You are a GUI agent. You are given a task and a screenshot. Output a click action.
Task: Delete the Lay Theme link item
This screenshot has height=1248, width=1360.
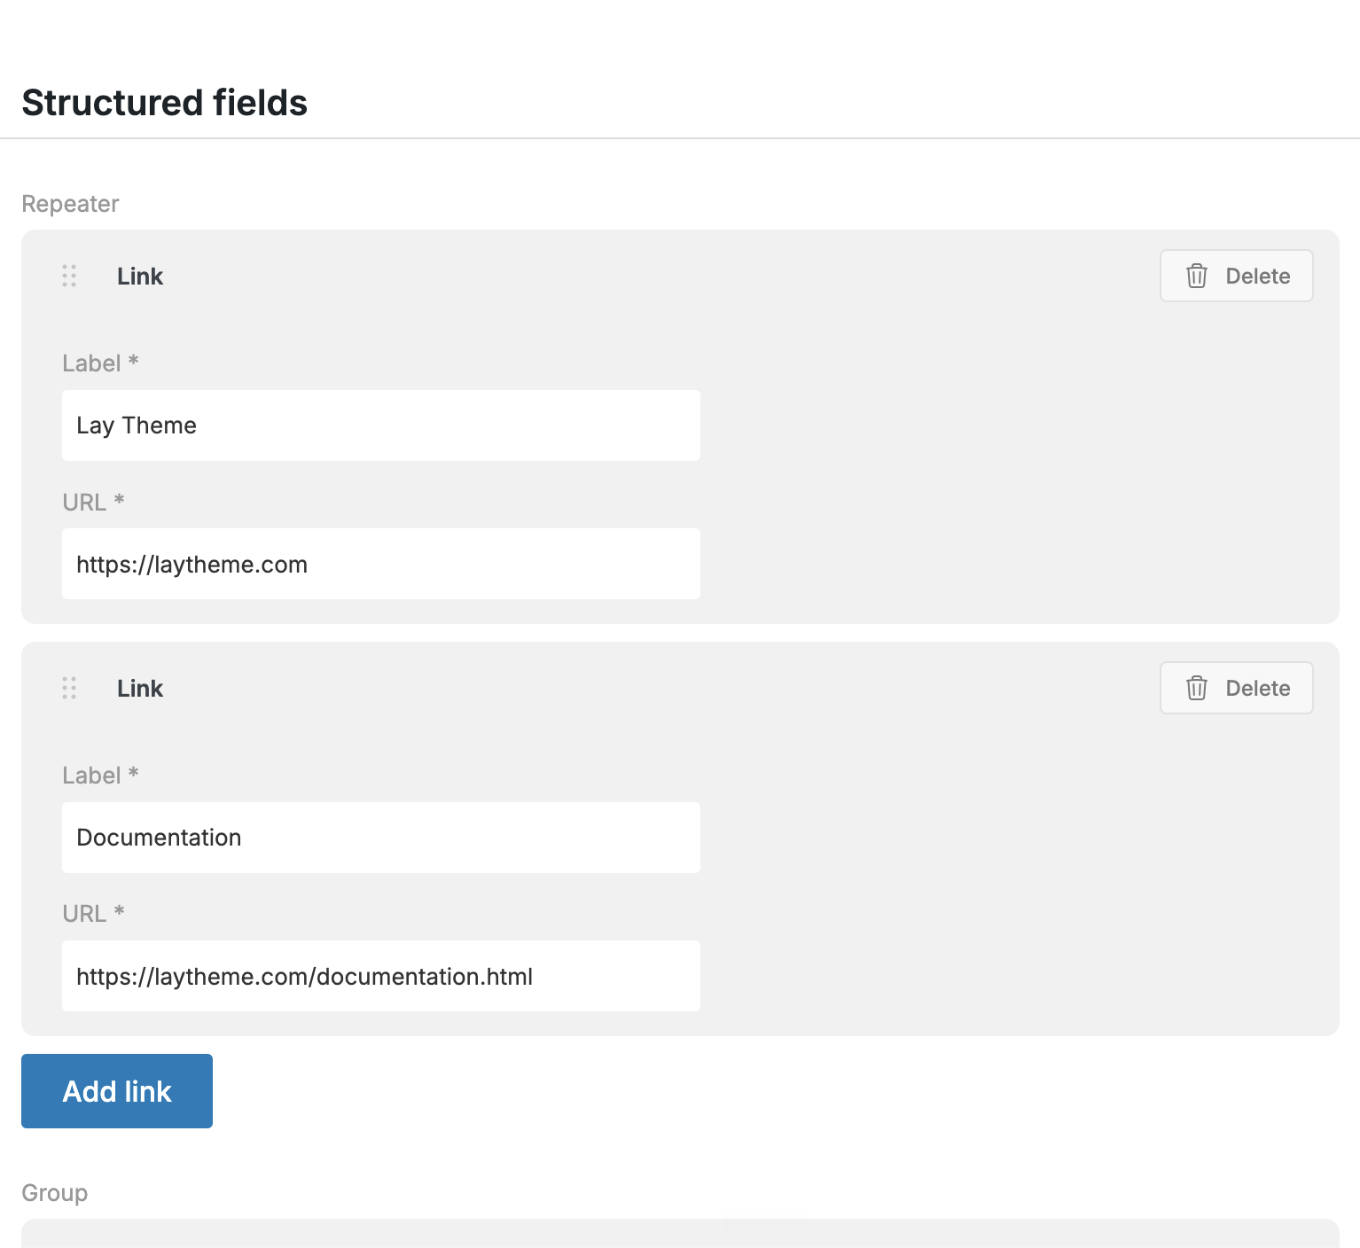[x=1236, y=276]
